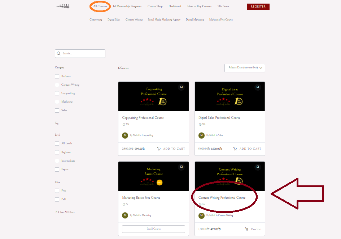This screenshot has width=341, height=239.
Task: Click Mahdi avatar on Copywriting course card
Action: tap(125, 135)
